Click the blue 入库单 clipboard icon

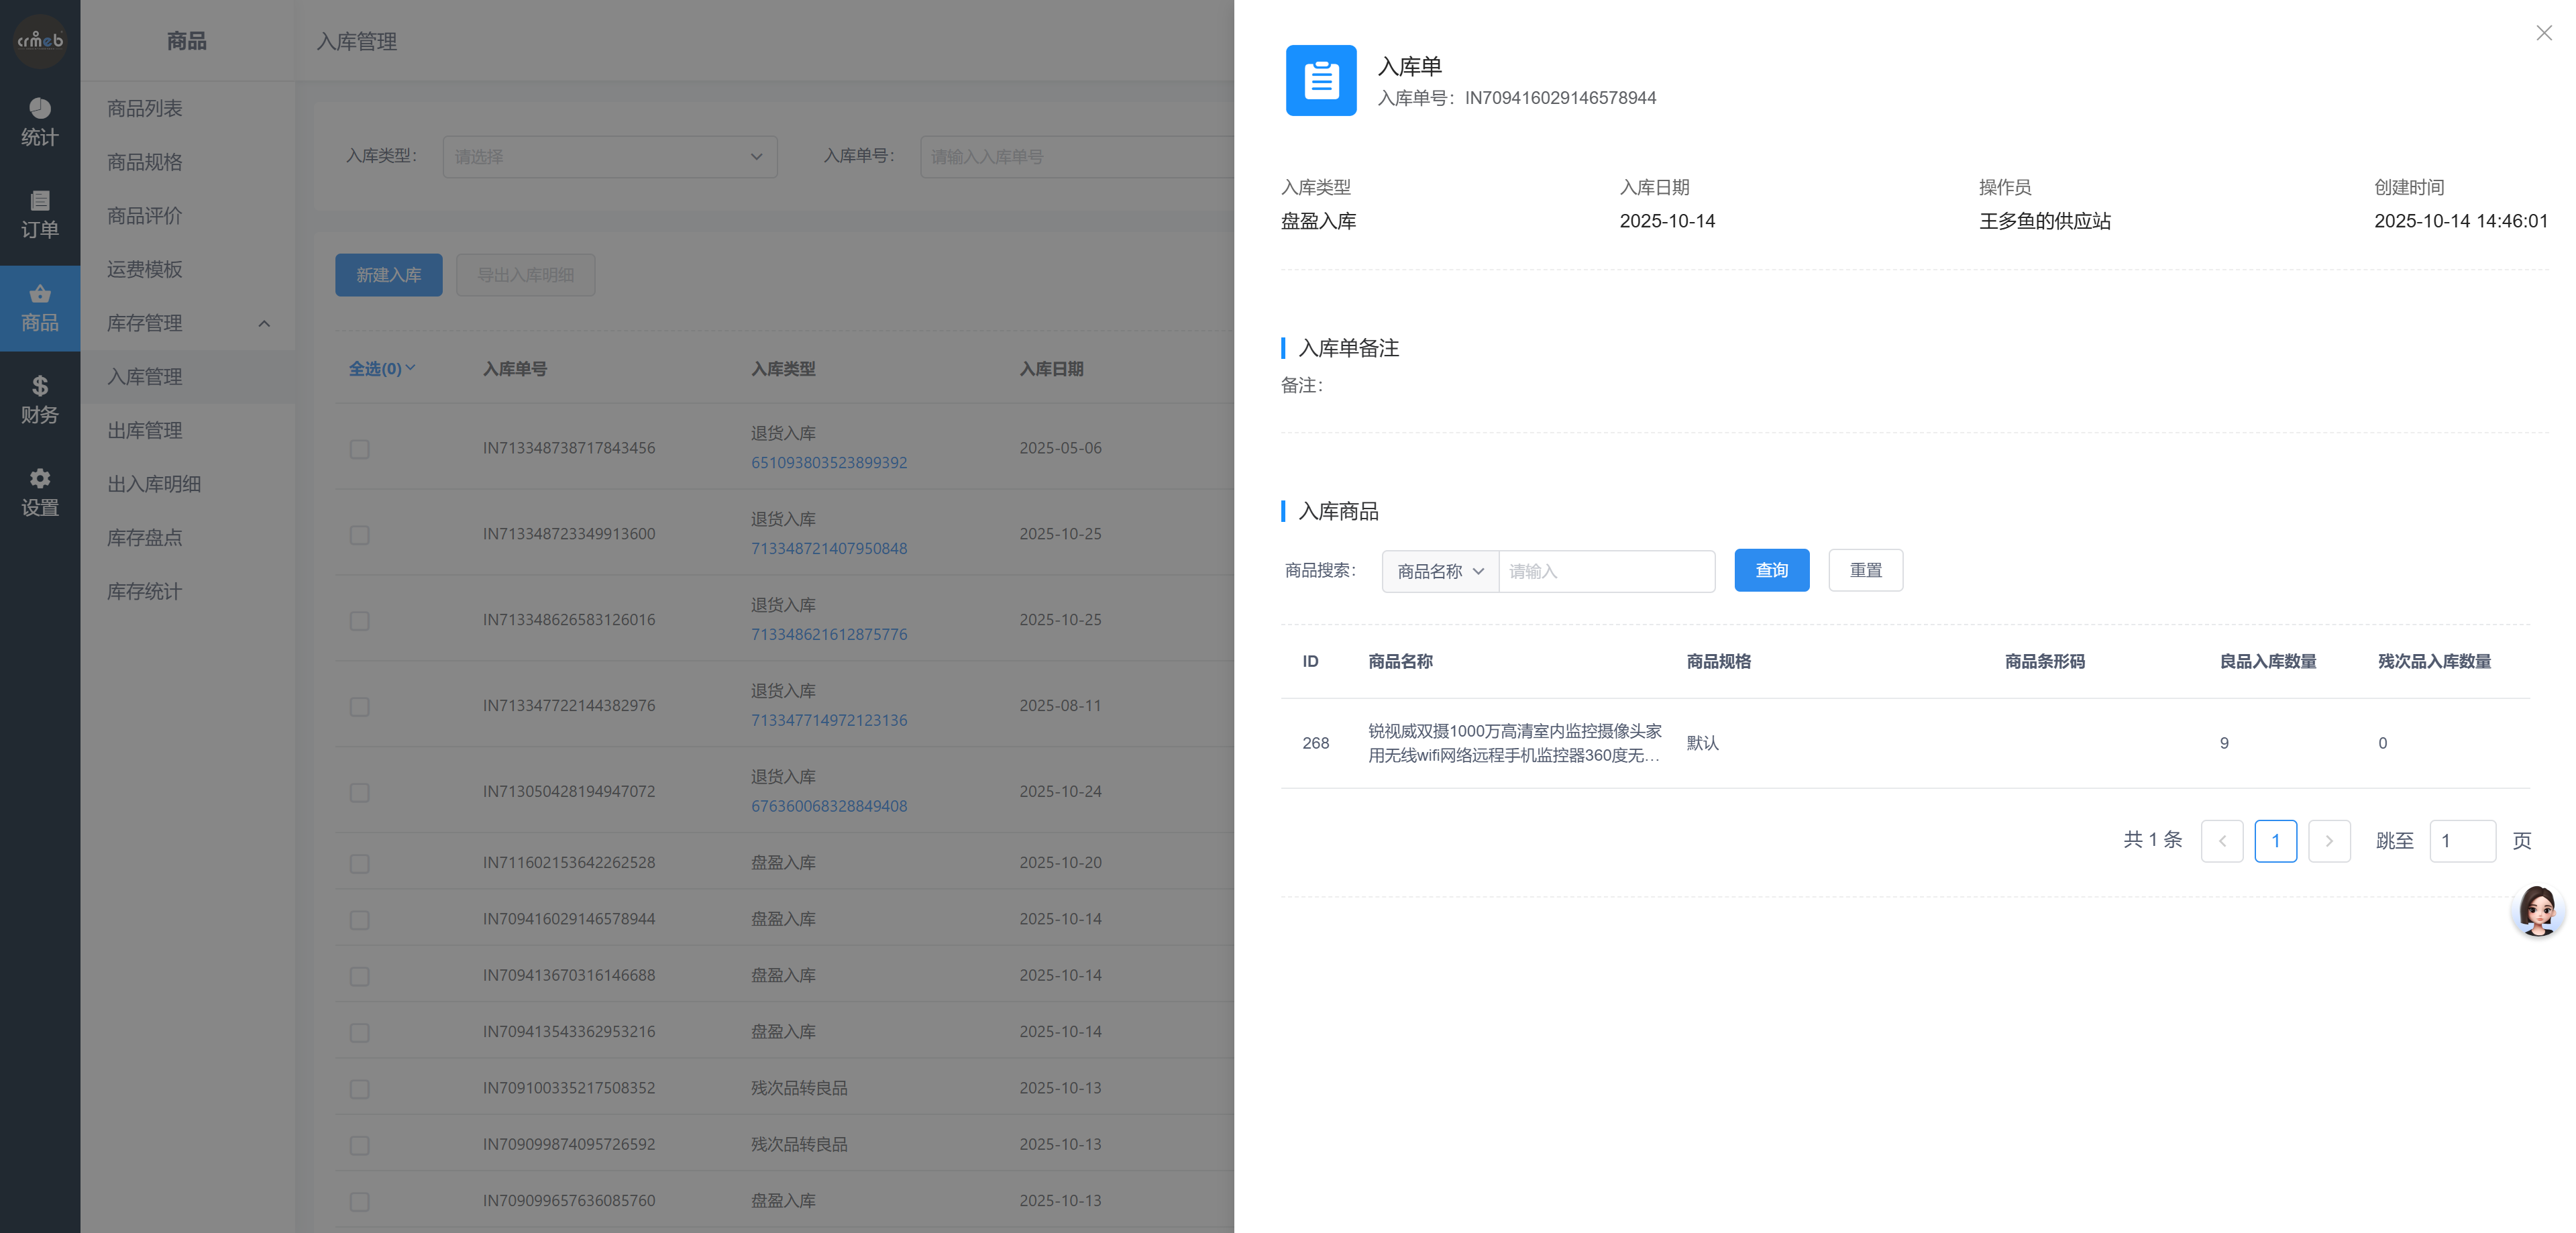[1320, 80]
